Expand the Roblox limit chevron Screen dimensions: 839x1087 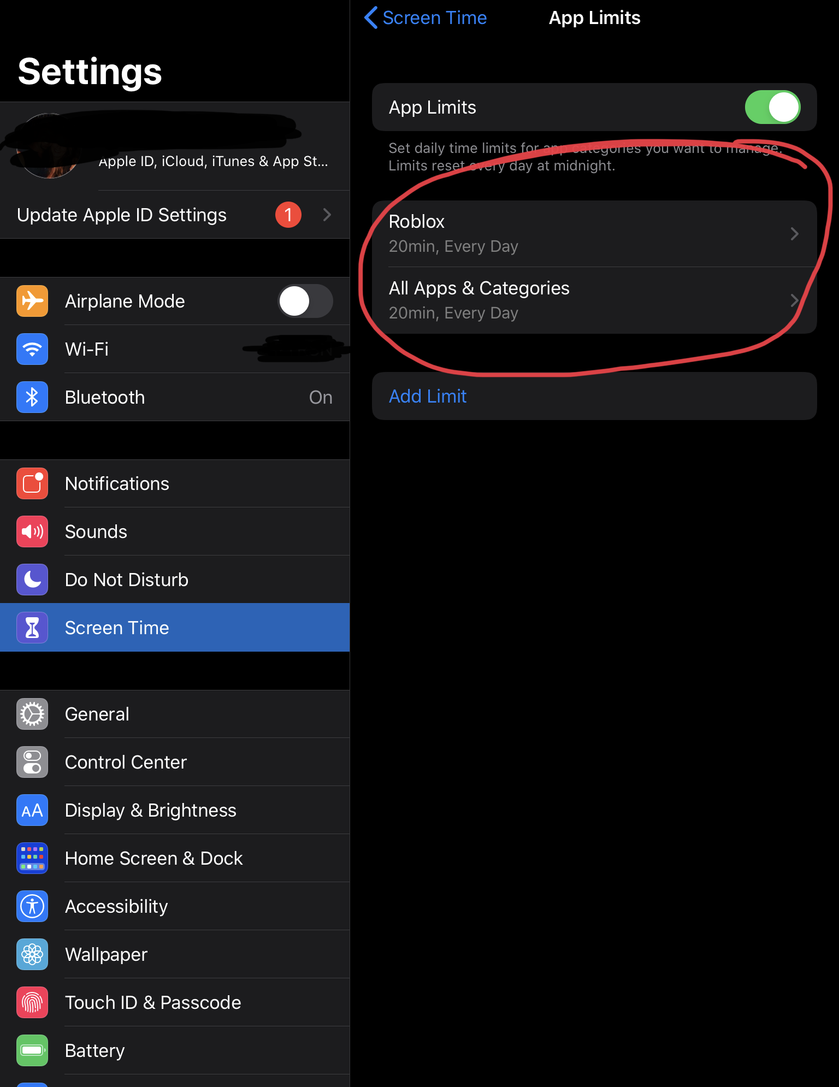[795, 234]
